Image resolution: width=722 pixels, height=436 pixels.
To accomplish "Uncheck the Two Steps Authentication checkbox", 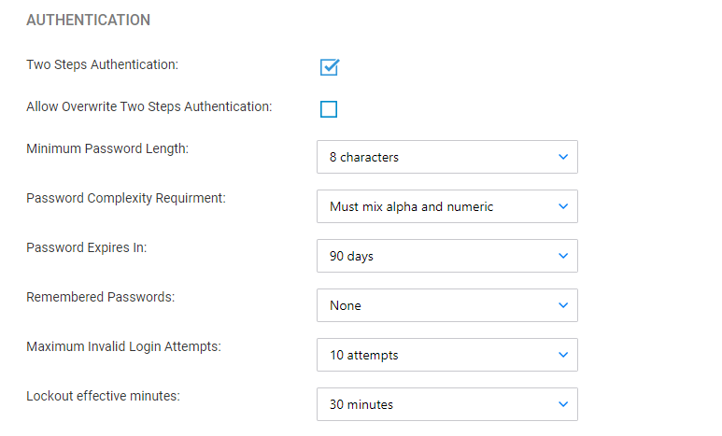I will (329, 67).
